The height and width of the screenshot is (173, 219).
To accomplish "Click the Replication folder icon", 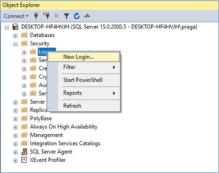I will point(24,110).
